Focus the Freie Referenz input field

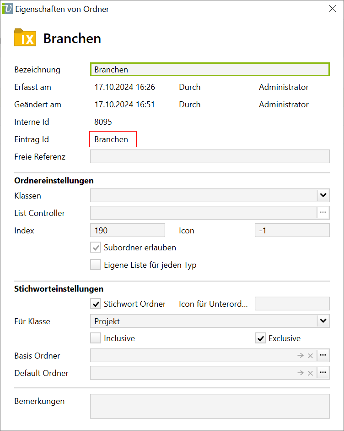210,156
